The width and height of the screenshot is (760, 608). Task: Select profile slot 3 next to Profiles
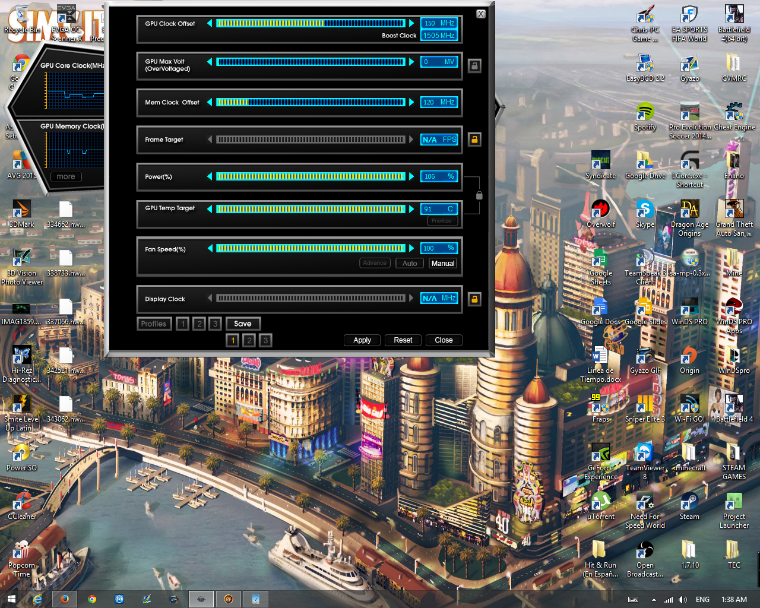pos(216,324)
